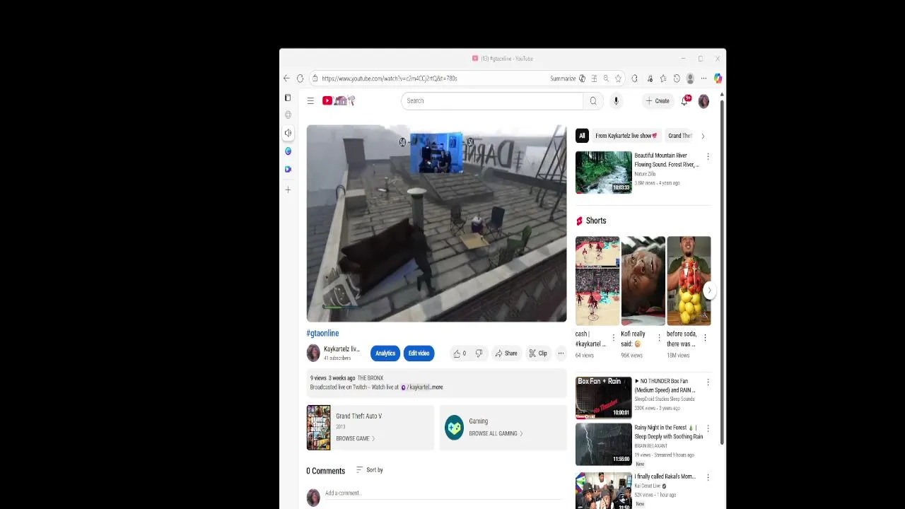
Task: Click the Share button
Action: coord(506,353)
